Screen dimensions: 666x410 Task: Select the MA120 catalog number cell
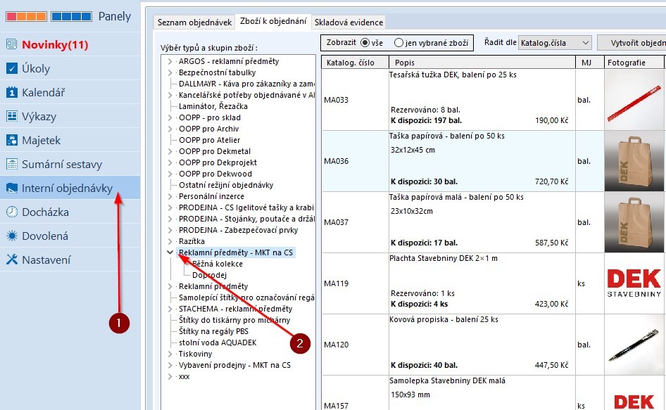[x=355, y=344]
